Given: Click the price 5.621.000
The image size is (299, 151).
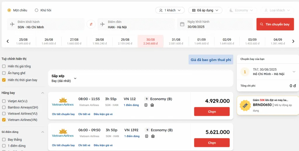Looking at the screenshot, I should coord(218,132).
